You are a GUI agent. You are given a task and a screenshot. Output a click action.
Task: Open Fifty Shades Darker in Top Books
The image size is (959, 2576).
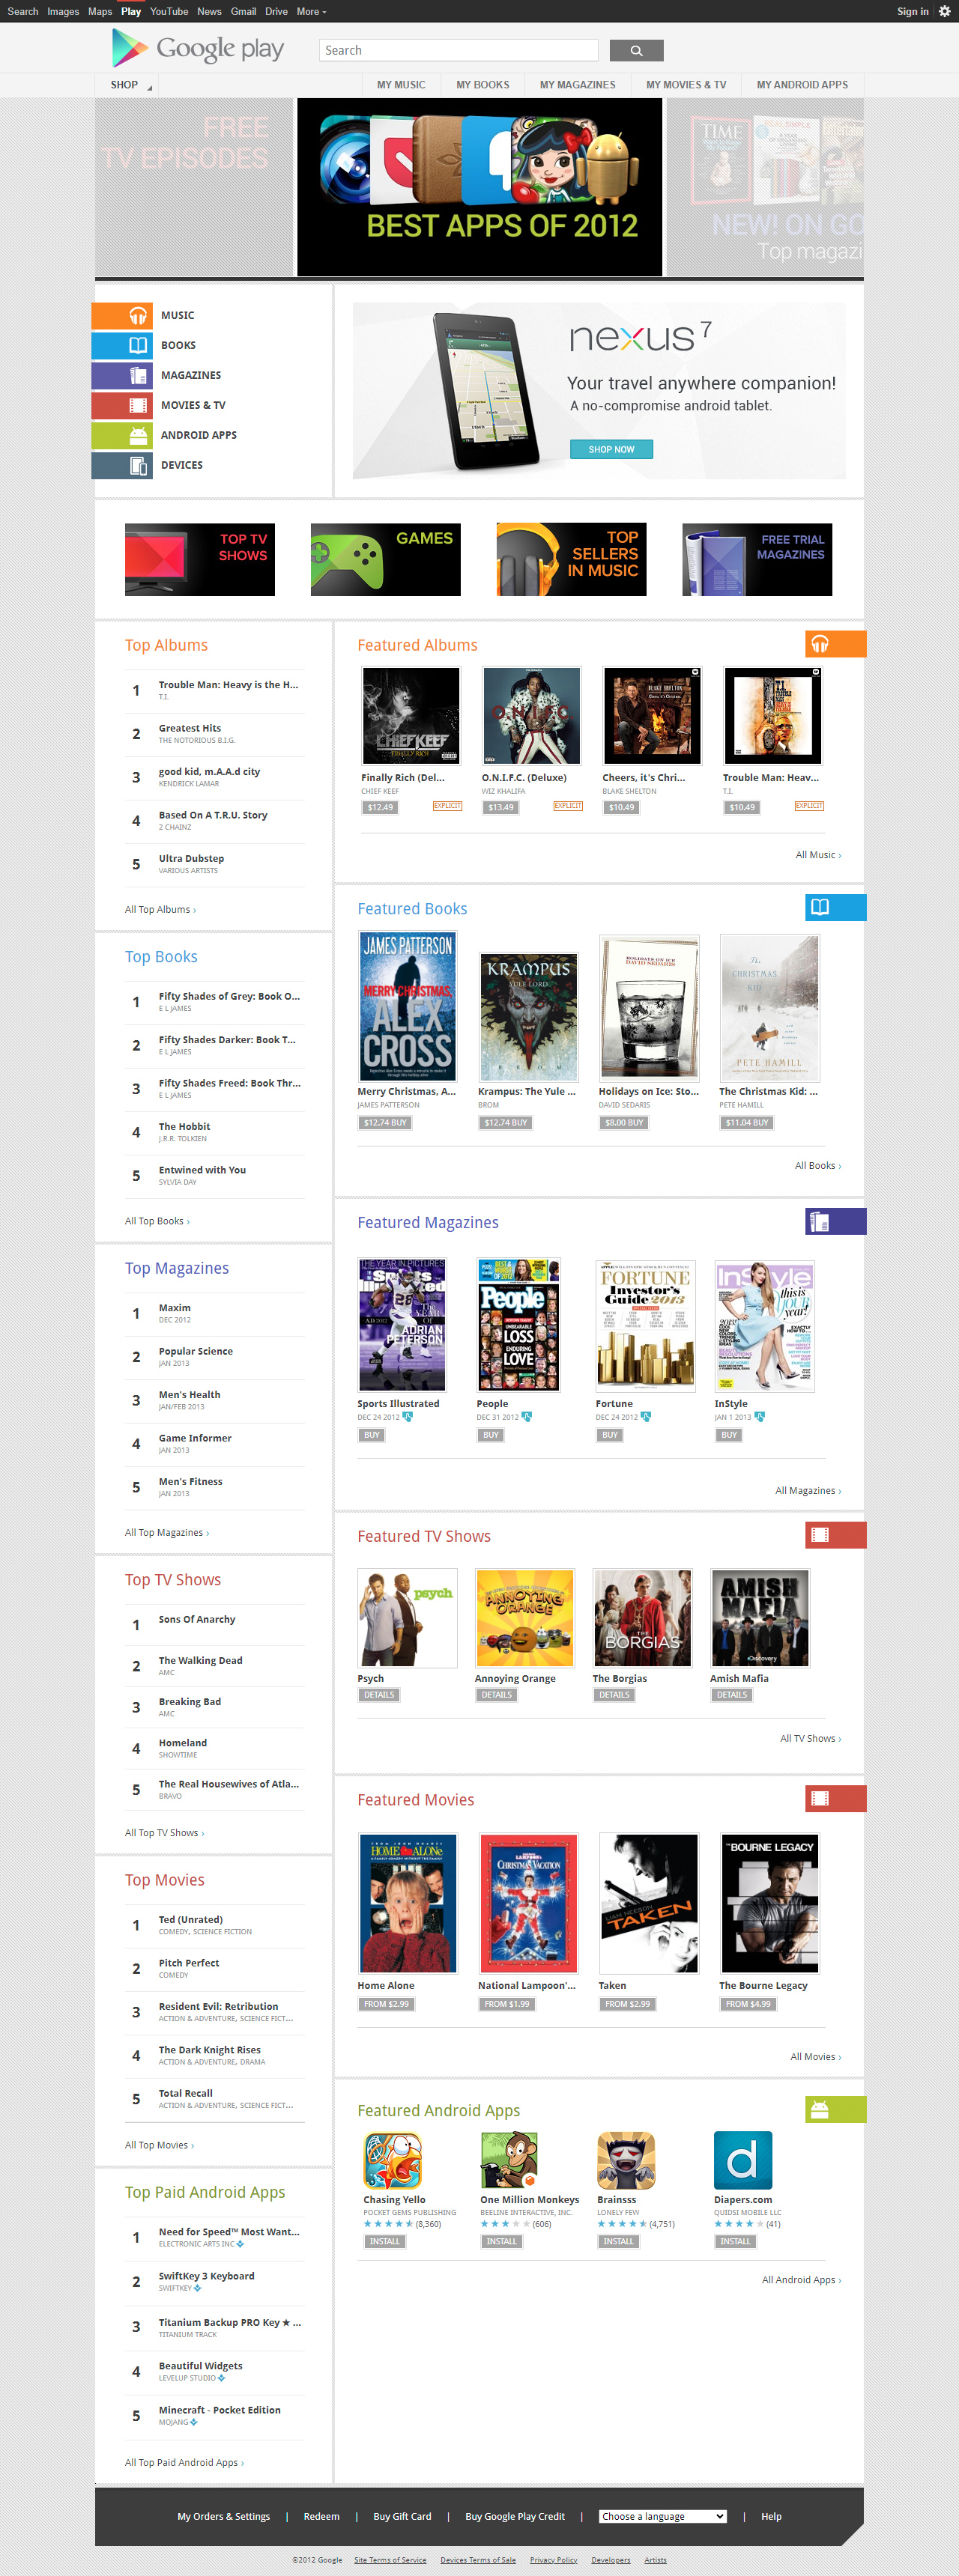click(227, 1040)
